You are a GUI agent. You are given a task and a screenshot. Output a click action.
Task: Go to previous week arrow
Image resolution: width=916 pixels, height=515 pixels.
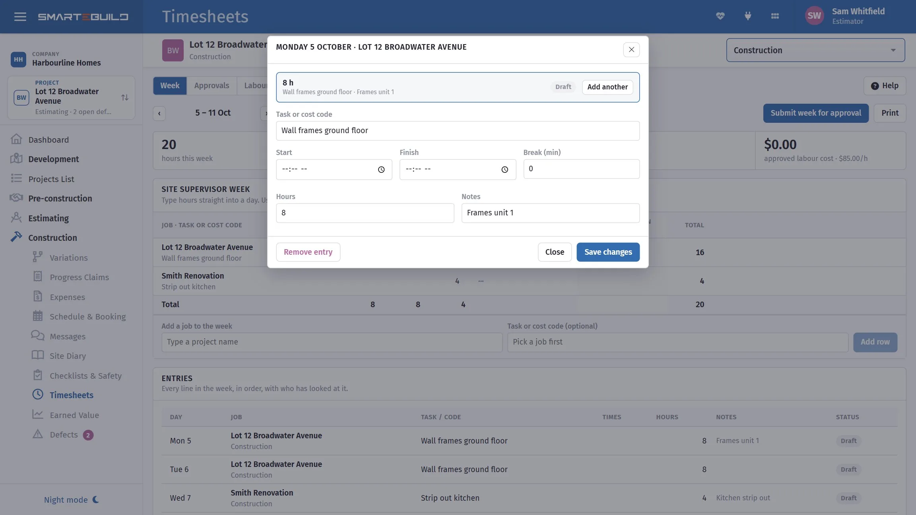[x=159, y=114]
